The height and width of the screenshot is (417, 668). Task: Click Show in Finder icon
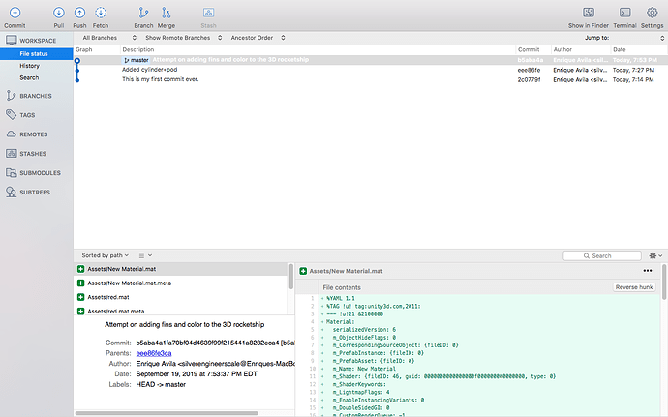coord(589,13)
